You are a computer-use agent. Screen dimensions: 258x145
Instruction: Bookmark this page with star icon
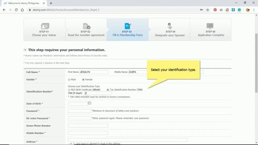[x=208, y=10]
